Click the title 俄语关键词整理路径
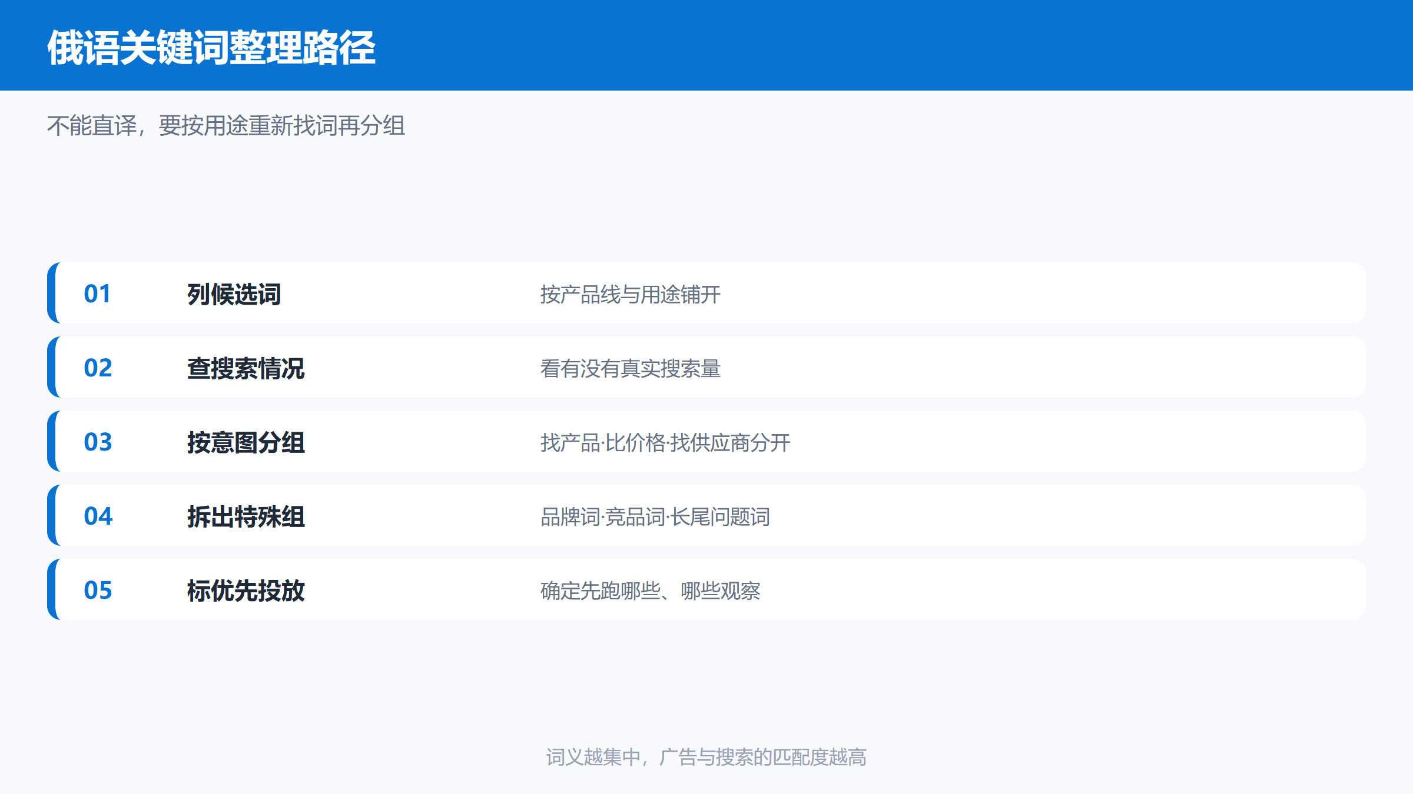1413x794 pixels. (x=211, y=48)
